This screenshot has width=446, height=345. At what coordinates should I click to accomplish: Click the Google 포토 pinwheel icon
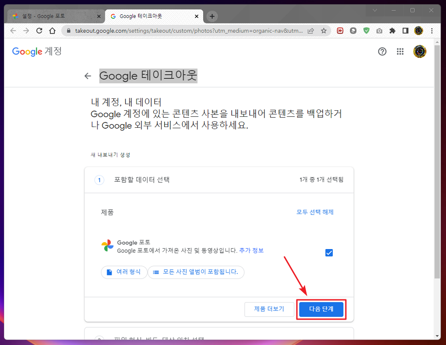click(107, 245)
